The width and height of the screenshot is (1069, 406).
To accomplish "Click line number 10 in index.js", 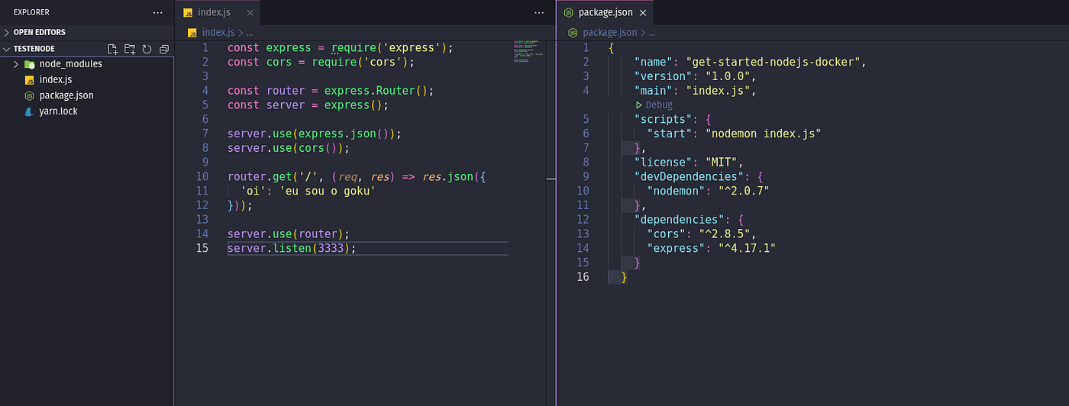I will [x=202, y=176].
